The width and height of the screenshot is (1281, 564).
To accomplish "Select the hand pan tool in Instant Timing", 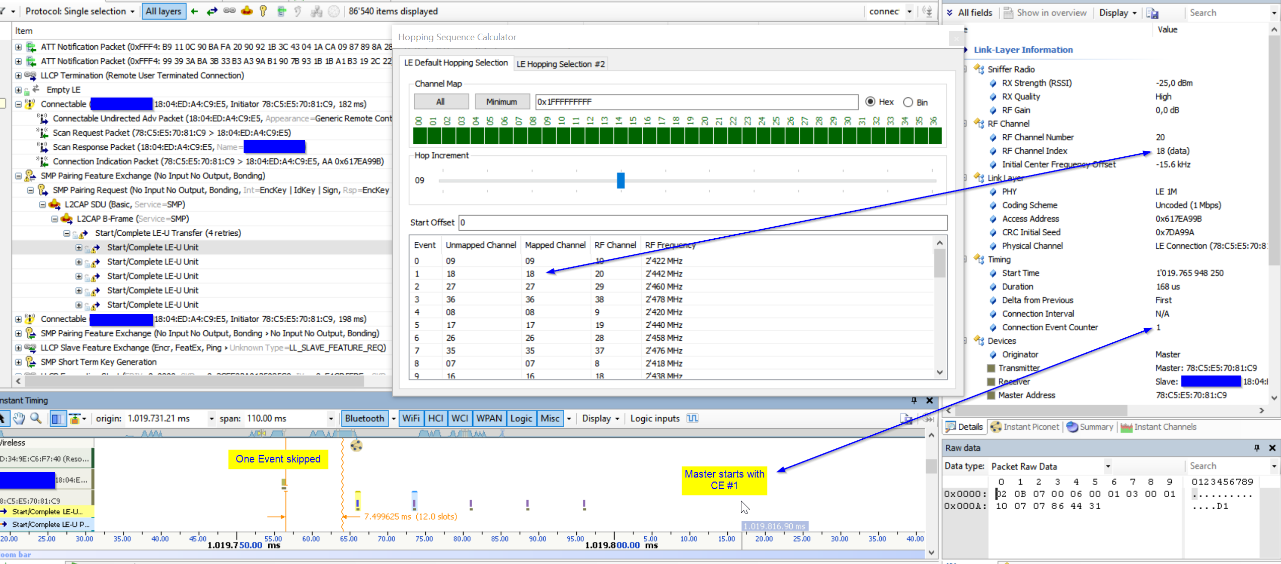I will tap(19, 418).
